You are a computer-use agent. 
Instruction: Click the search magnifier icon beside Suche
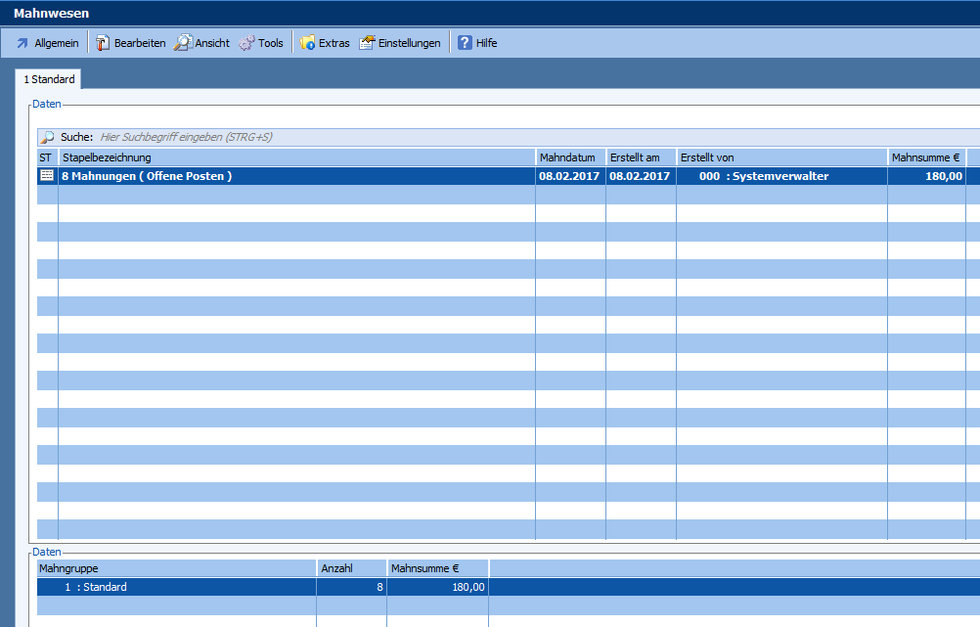tap(47, 138)
